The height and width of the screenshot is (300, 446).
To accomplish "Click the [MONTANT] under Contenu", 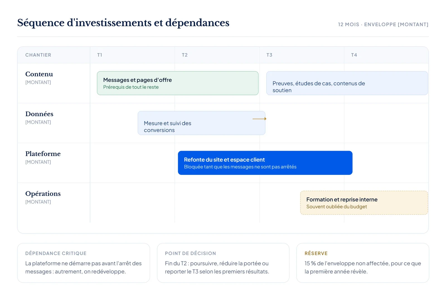I will tap(38, 82).
